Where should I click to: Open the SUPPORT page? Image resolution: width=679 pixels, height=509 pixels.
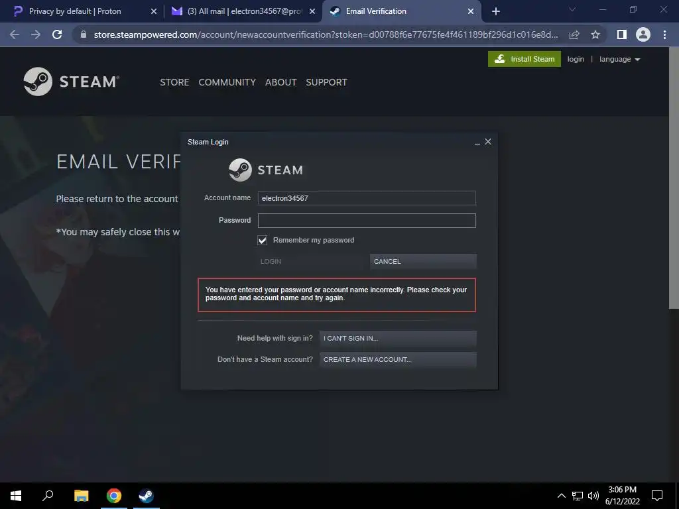click(326, 82)
